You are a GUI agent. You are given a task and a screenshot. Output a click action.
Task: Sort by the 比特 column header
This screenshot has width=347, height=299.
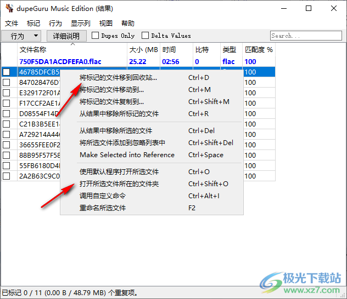coord(206,50)
